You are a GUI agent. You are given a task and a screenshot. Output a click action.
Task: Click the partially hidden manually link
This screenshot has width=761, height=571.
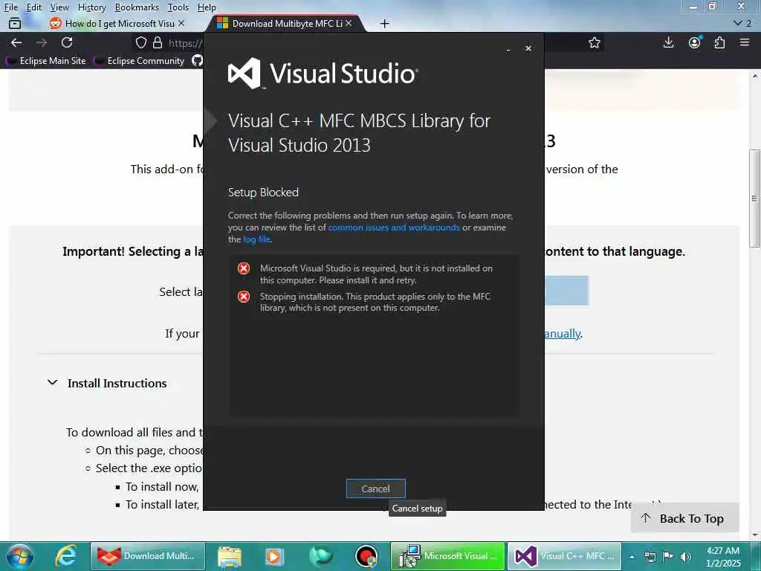pyautogui.click(x=562, y=334)
